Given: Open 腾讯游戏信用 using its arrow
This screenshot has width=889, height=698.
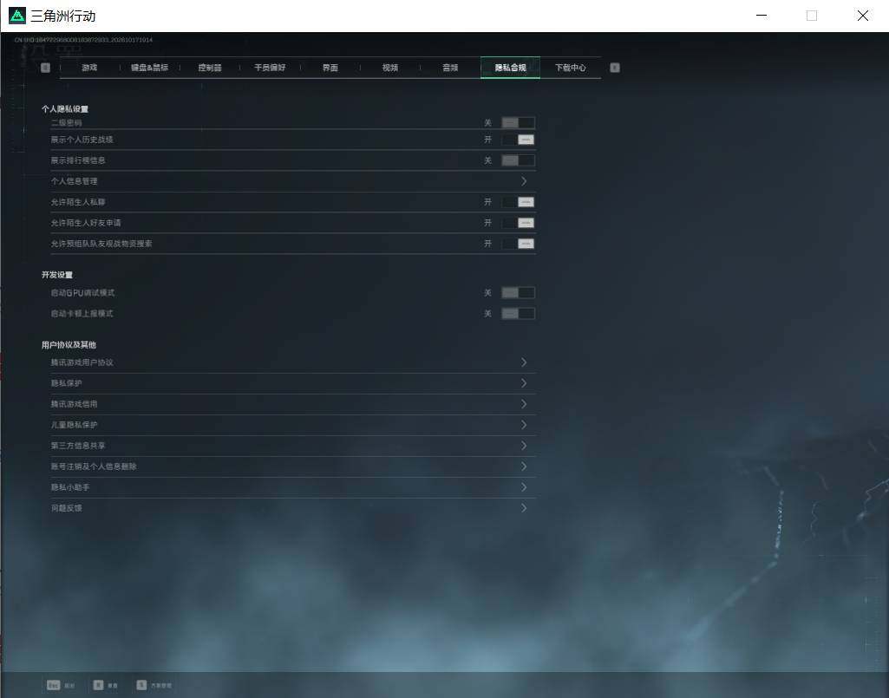Looking at the screenshot, I should [x=524, y=404].
